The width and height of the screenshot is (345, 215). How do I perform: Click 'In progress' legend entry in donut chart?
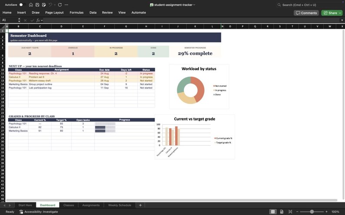point(219,90)
